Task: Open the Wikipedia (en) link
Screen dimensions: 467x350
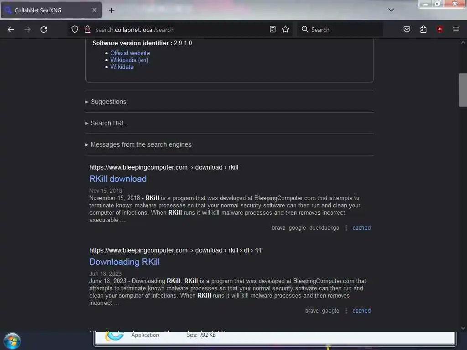Action: [129, 60]
